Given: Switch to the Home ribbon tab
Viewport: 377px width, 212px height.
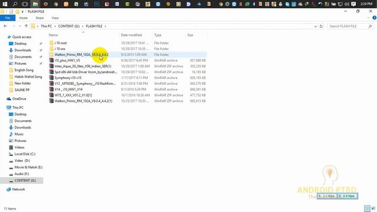Looking at the screenshot, I should click(24, 18).
